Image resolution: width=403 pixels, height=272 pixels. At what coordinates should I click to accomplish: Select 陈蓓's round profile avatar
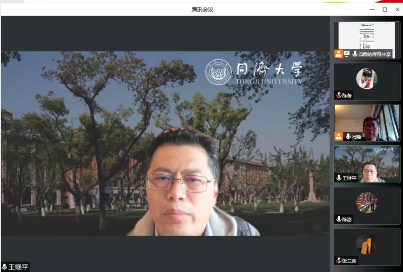(x=366, y=79)
